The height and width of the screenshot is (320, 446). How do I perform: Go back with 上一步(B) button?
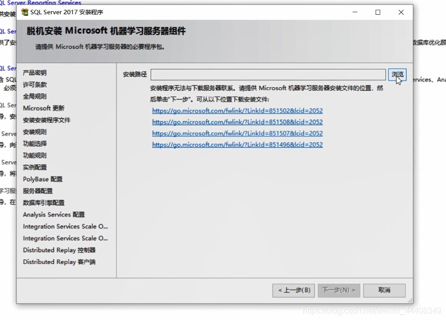(293, 290)
